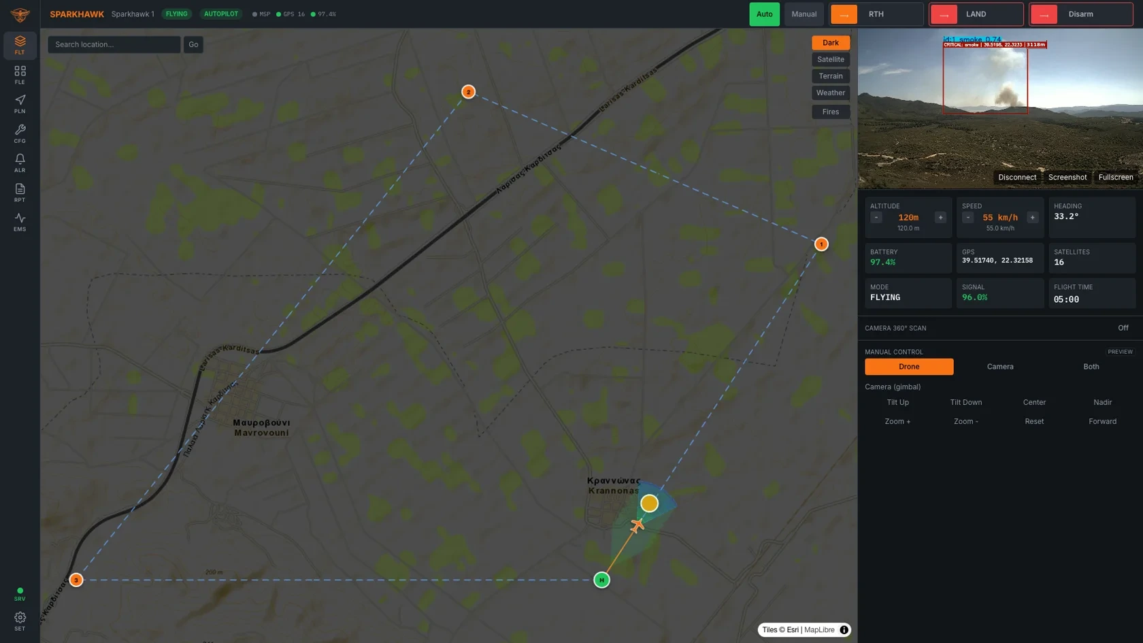Switch to Manual flight mode
Image resolution: width=1143 pixels, height=643 pixels.
tap(804, 14)
